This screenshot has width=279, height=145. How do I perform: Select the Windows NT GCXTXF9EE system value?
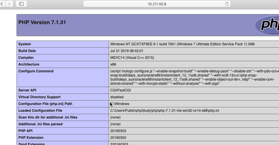(x=182, y=44)
